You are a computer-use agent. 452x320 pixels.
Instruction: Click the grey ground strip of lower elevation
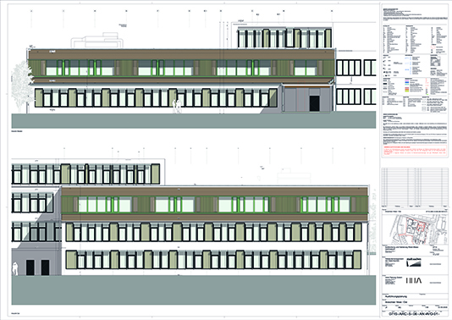194,290
